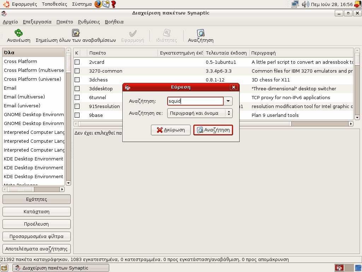Open the Σύστημα panel menu
The width and height of the screenshot is (362, 272).
pos(82,4)
